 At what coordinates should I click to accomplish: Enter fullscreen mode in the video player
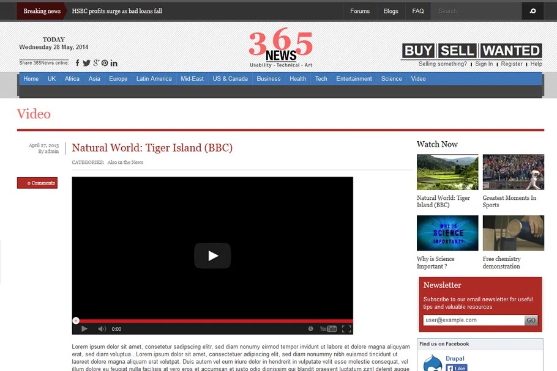pyautogui.click(x=346, y=329)
